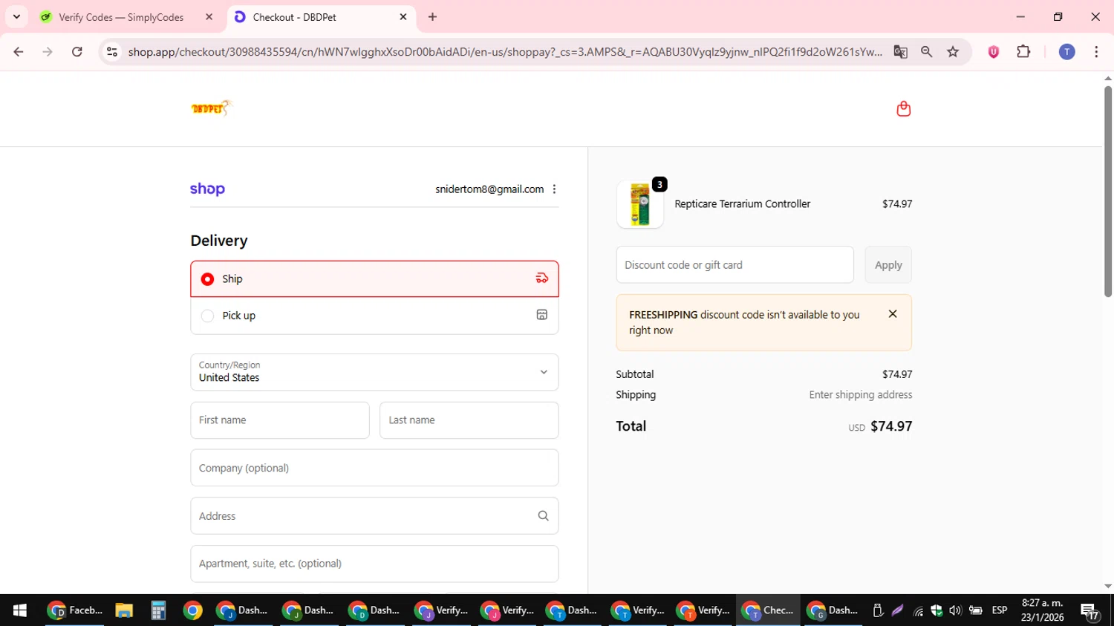Switch the ESP input language indicator

(1000, 610)
